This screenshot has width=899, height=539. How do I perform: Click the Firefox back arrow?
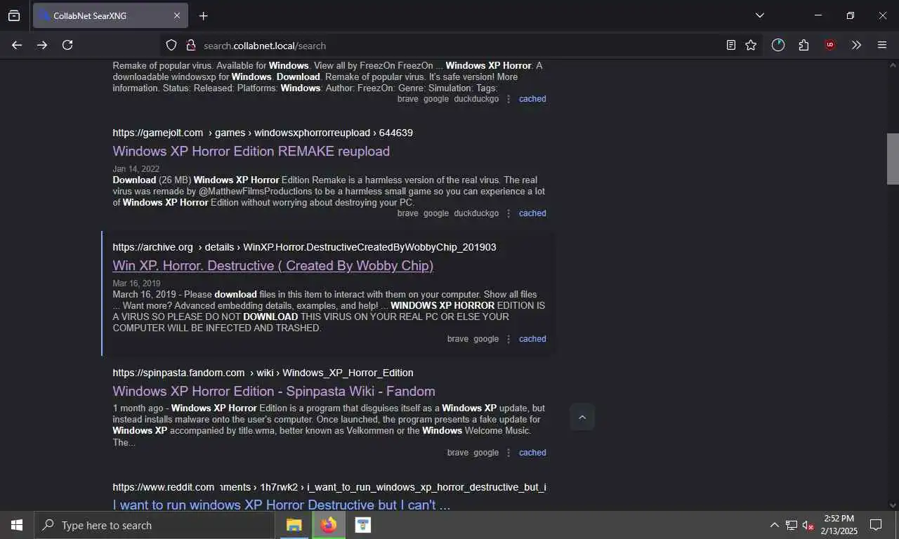17,45
